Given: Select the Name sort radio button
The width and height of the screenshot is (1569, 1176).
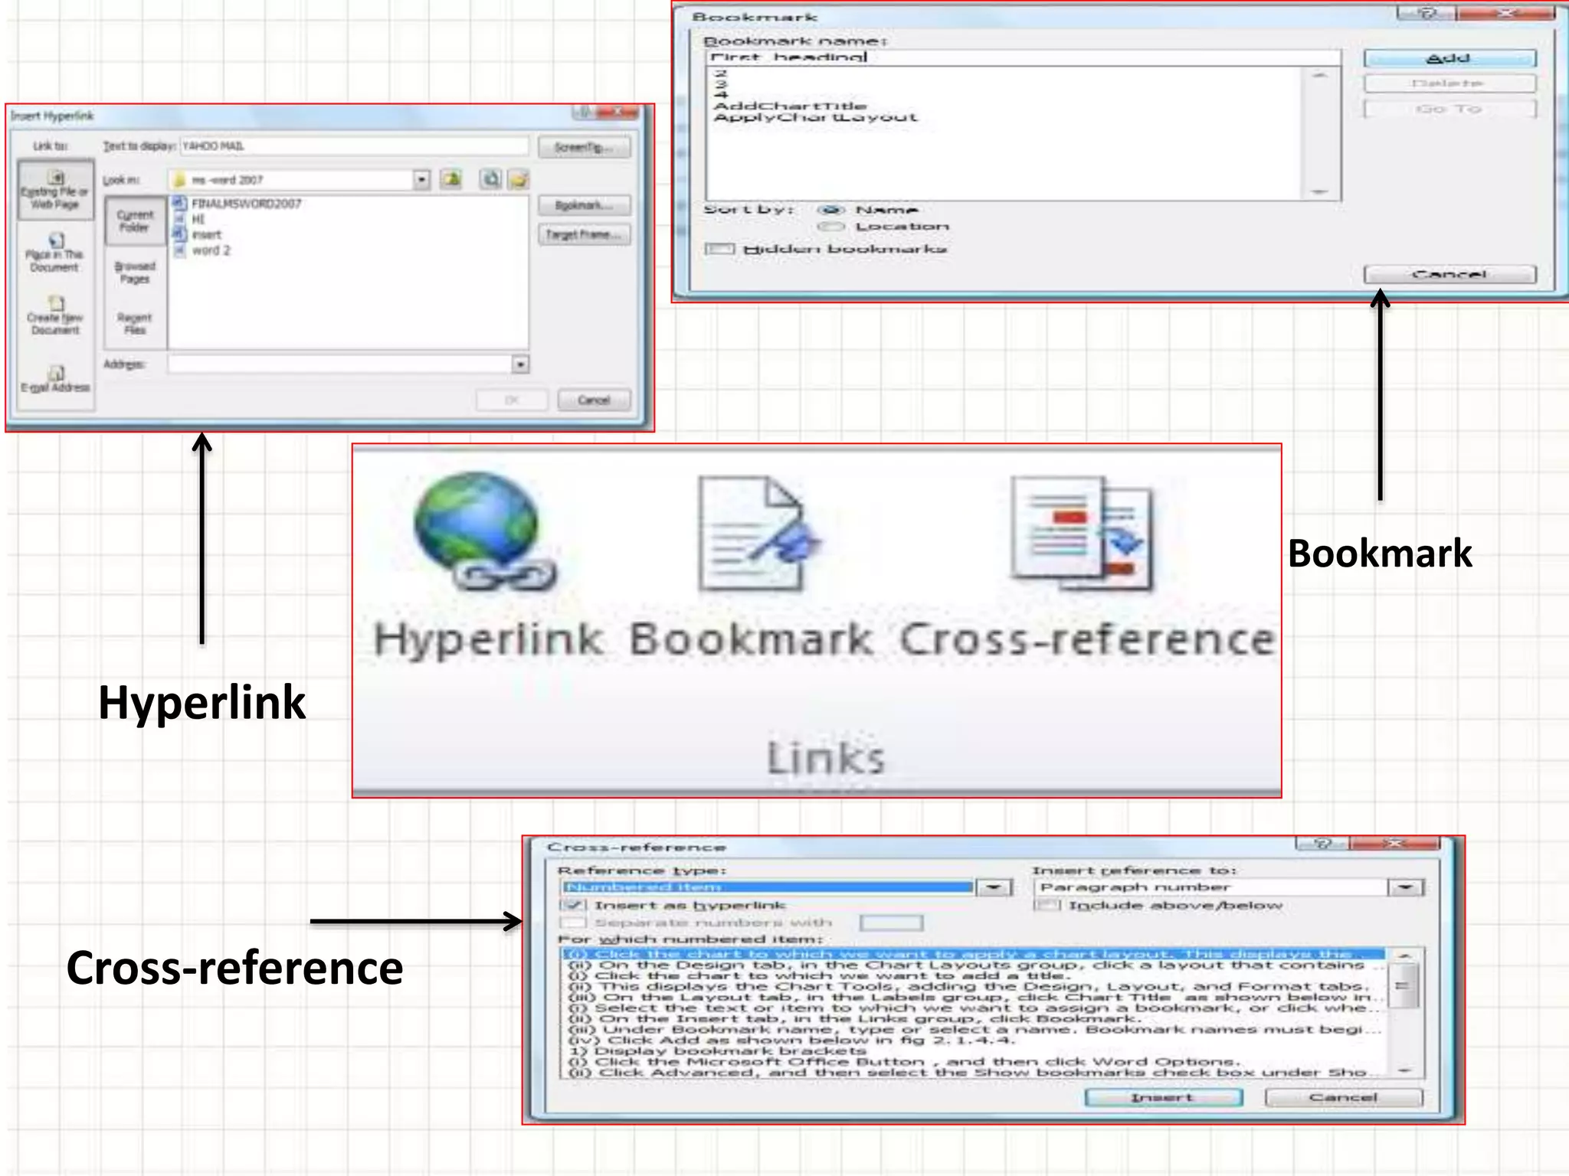Looking at the screenshot, I should [831, 209].
